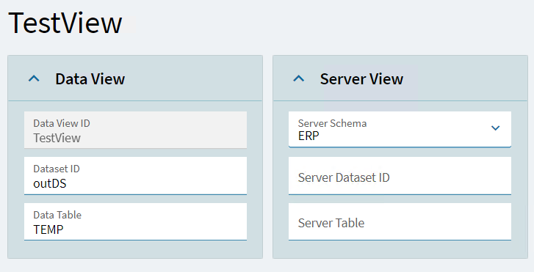Click the Server View panel heading
Image resolution: width=534 pixels, height=272 pixels.
361,79
